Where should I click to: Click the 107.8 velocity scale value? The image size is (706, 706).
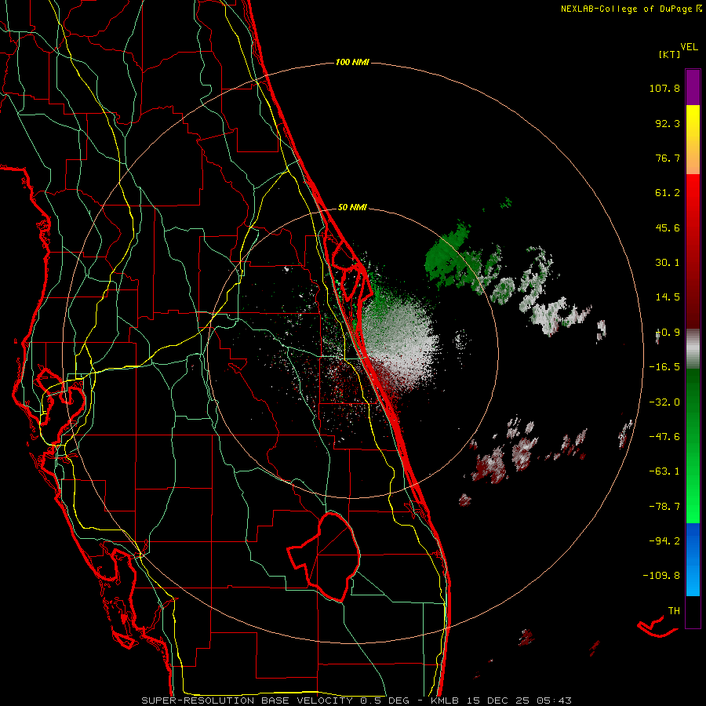click(664, 88)
